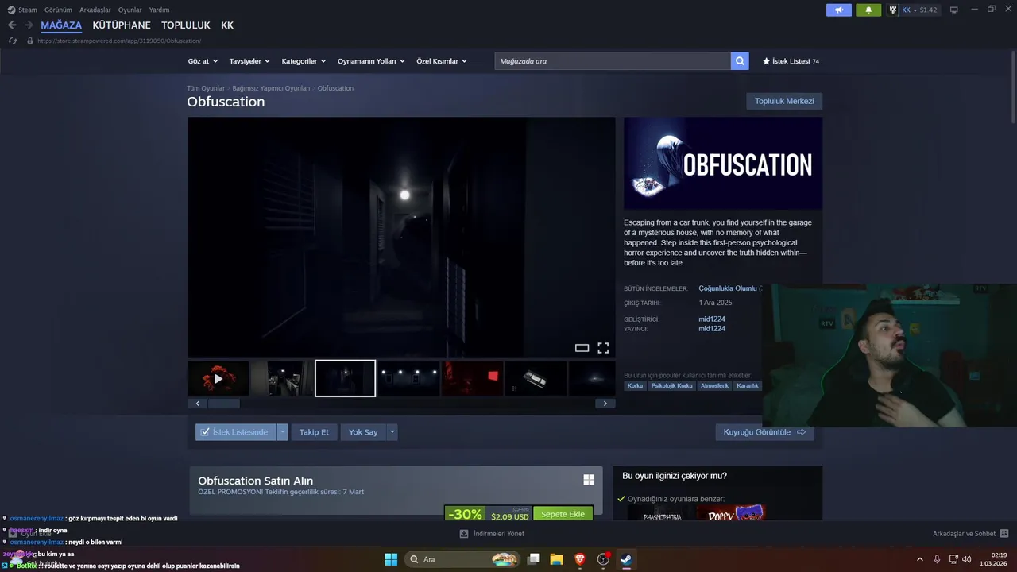The height and width of the screenshot is (572, 1017).
Task: Click the forward navigation arrow
Action: [29, 25]
